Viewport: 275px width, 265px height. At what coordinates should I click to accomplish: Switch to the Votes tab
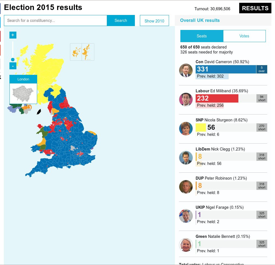click(x=244, y=36)
